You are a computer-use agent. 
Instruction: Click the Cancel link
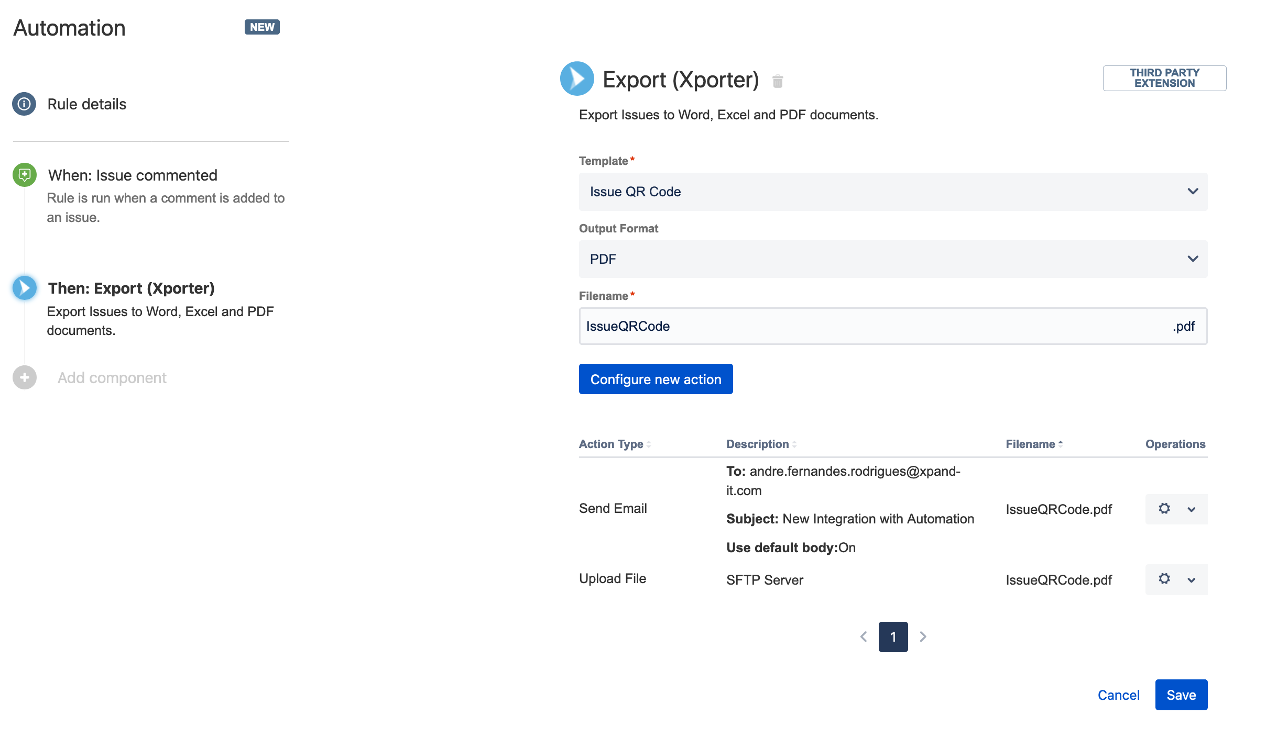pyautogui.click(x=1118, y=695)
